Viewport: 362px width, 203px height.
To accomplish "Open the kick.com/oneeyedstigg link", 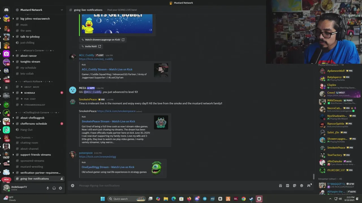I will (x=97, y=157).
